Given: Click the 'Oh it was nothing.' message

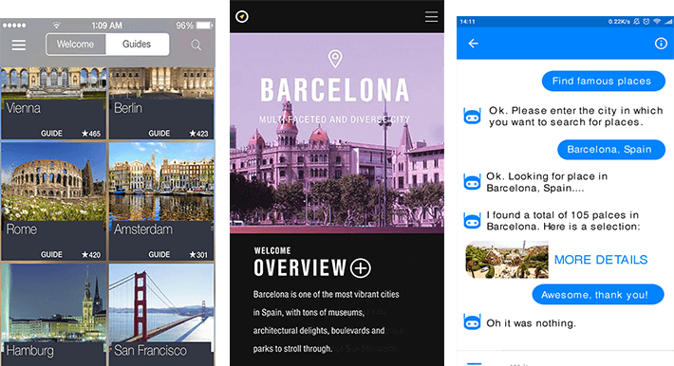Looking at the screenshot, I should coord(531,323).
